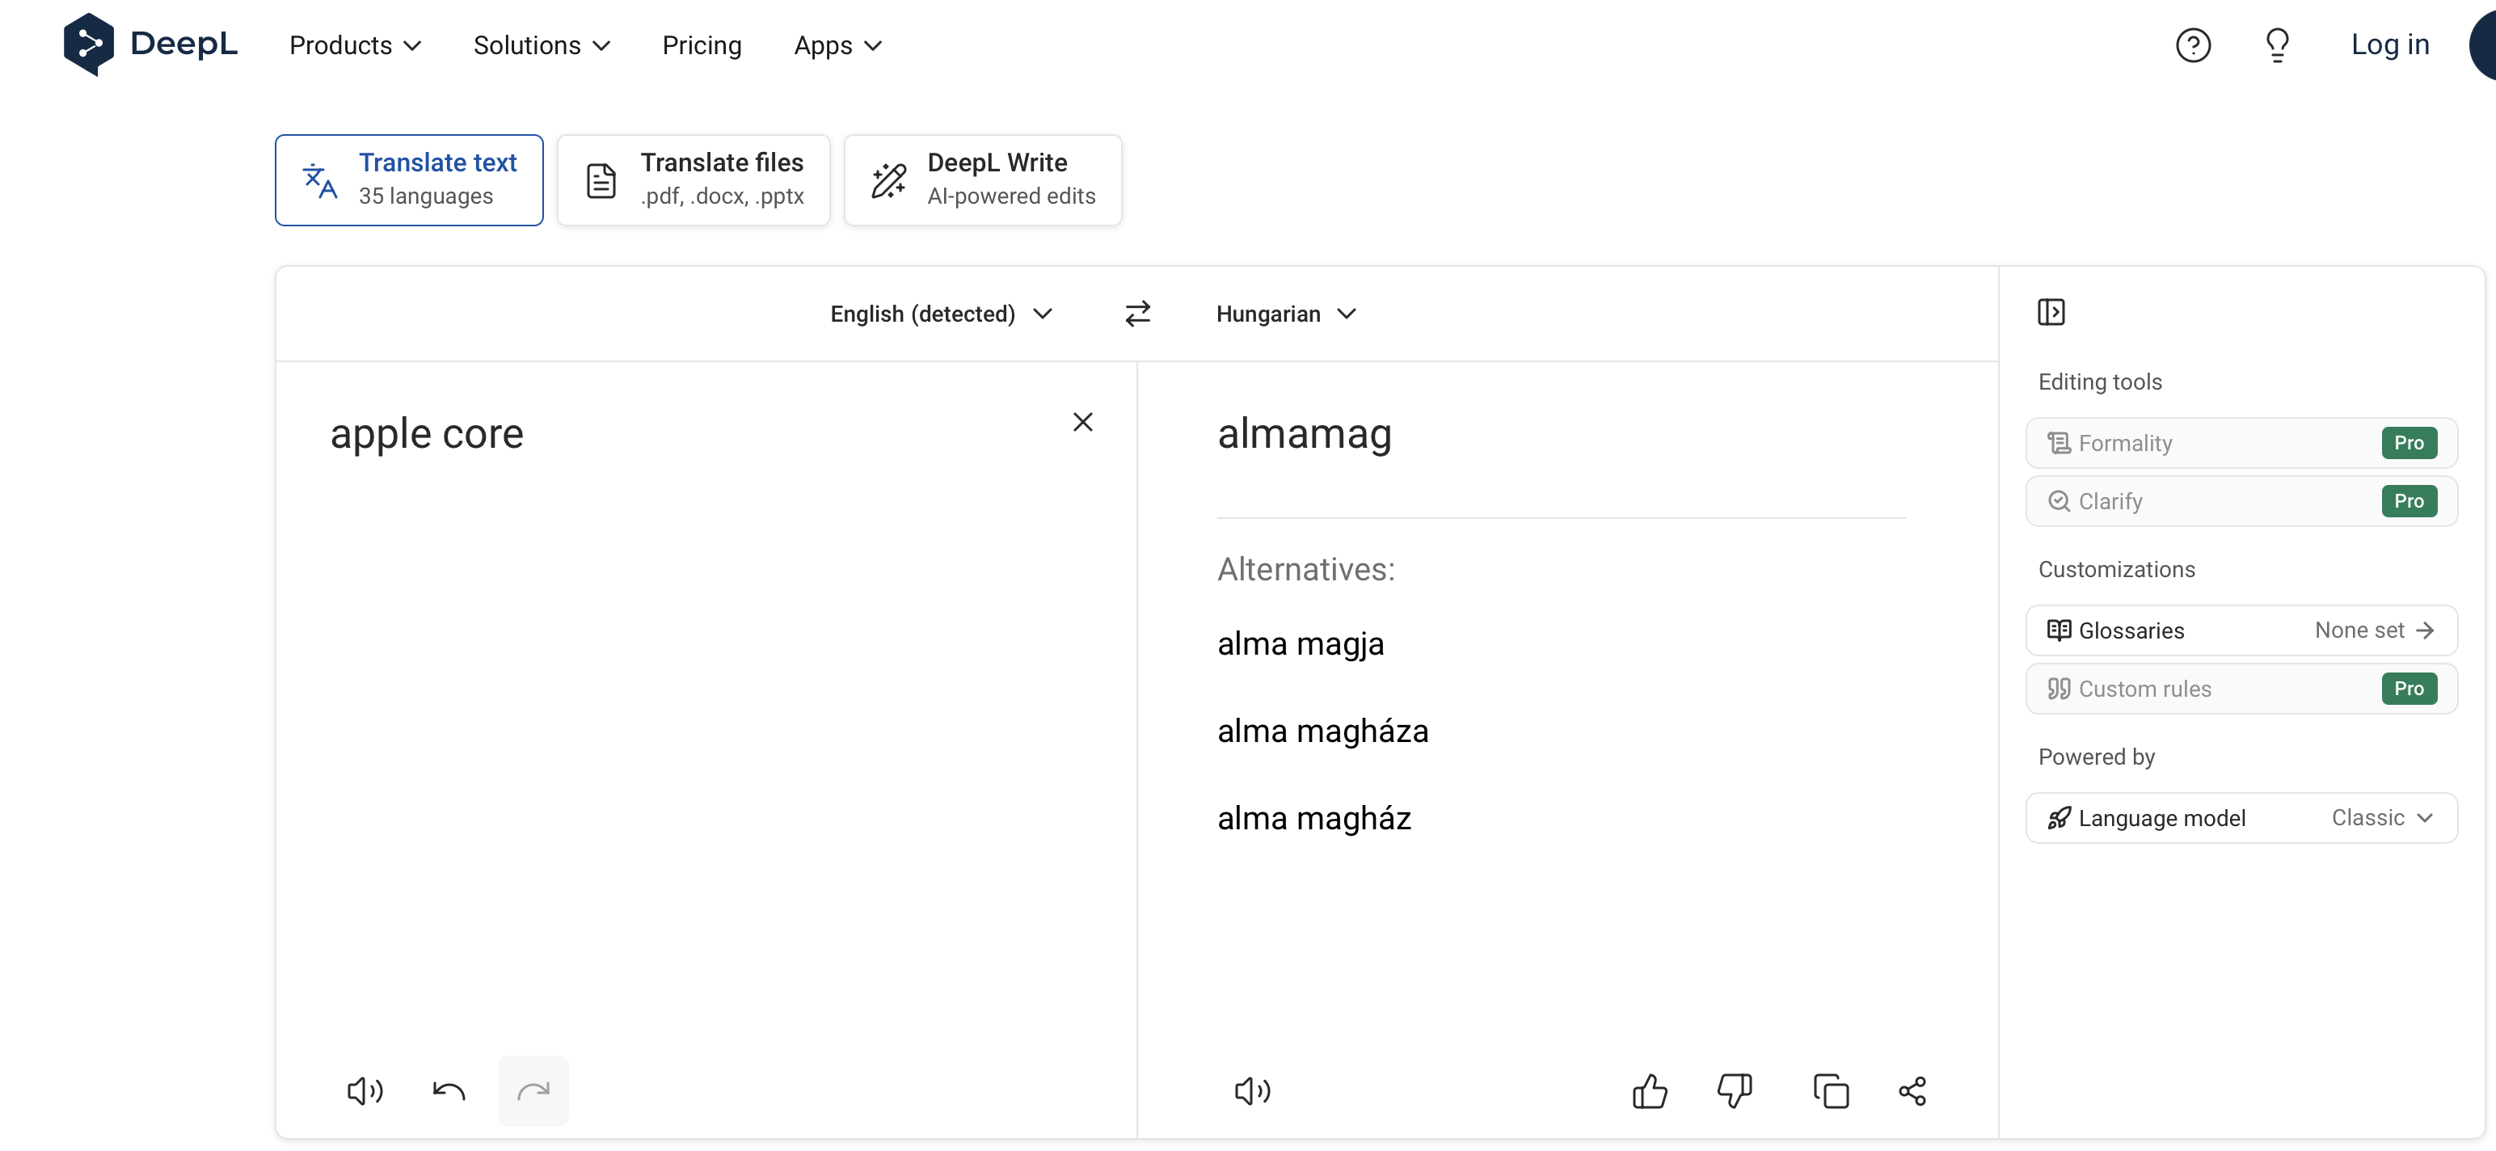This screenshot has width=2496, height=1151.
Task: Play the Hungarian translation audio
Action: 1252,1091
